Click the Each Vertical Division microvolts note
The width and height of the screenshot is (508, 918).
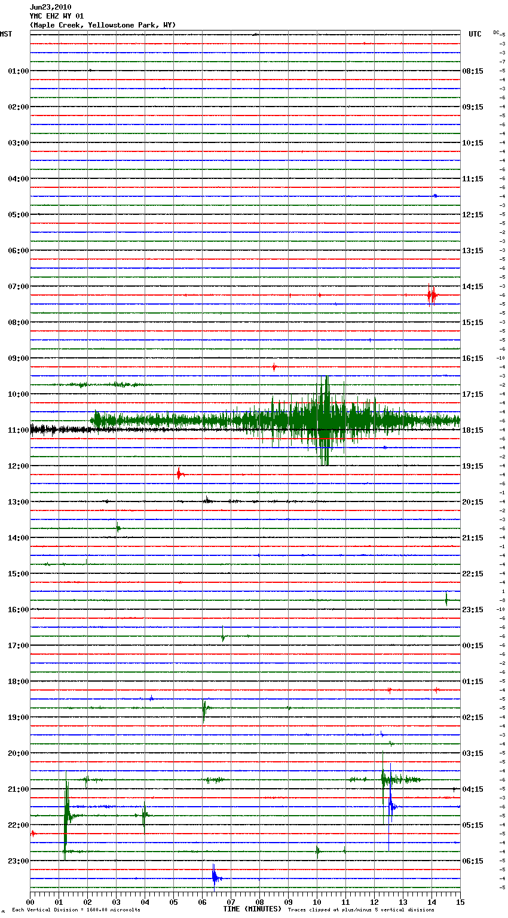coord(76,910)
